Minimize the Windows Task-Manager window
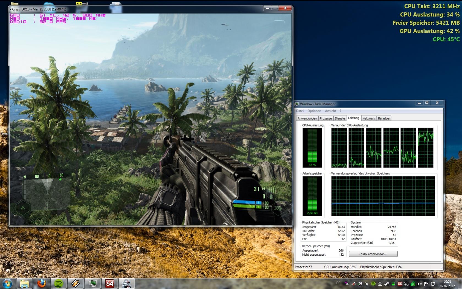 point(419,103)
